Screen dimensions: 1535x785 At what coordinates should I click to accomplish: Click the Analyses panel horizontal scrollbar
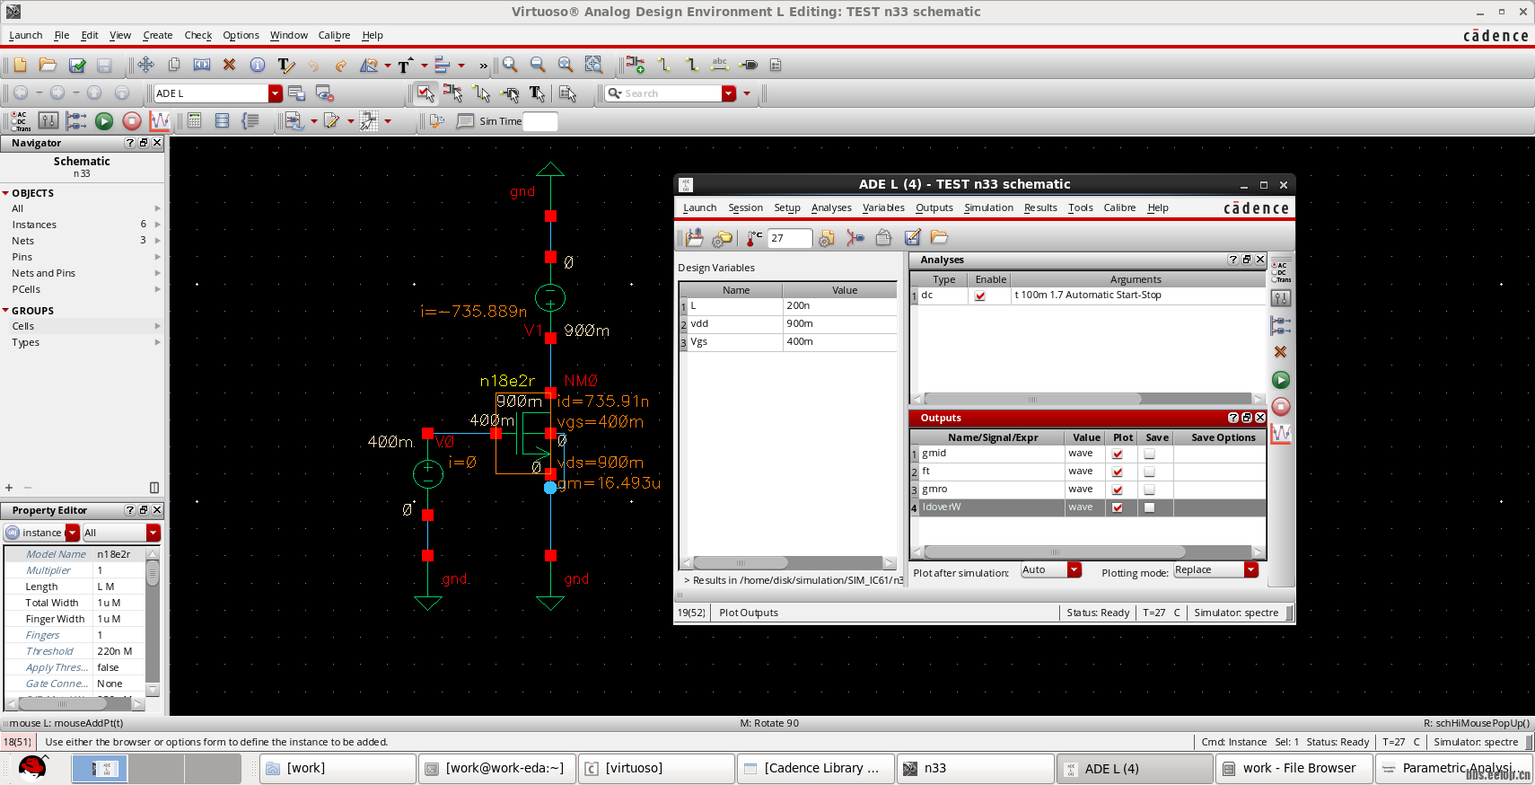tap(1031, 399)
